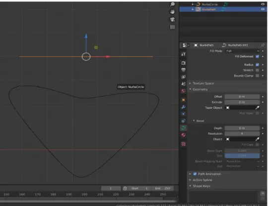Toggle the properties editor pin icon
The width and height of the screenshot is (268, 206).
(x=263, y=45)
